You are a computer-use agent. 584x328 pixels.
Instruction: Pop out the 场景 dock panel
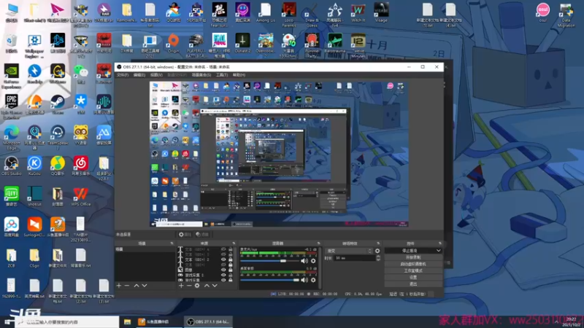coord(172,243)
